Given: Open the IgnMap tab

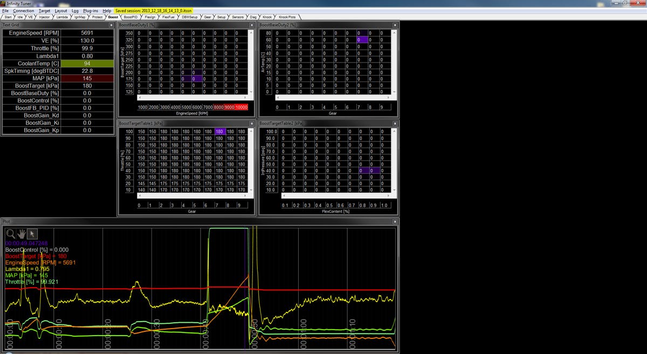Looking at the screenshot, I should click(x=80, y=17).
